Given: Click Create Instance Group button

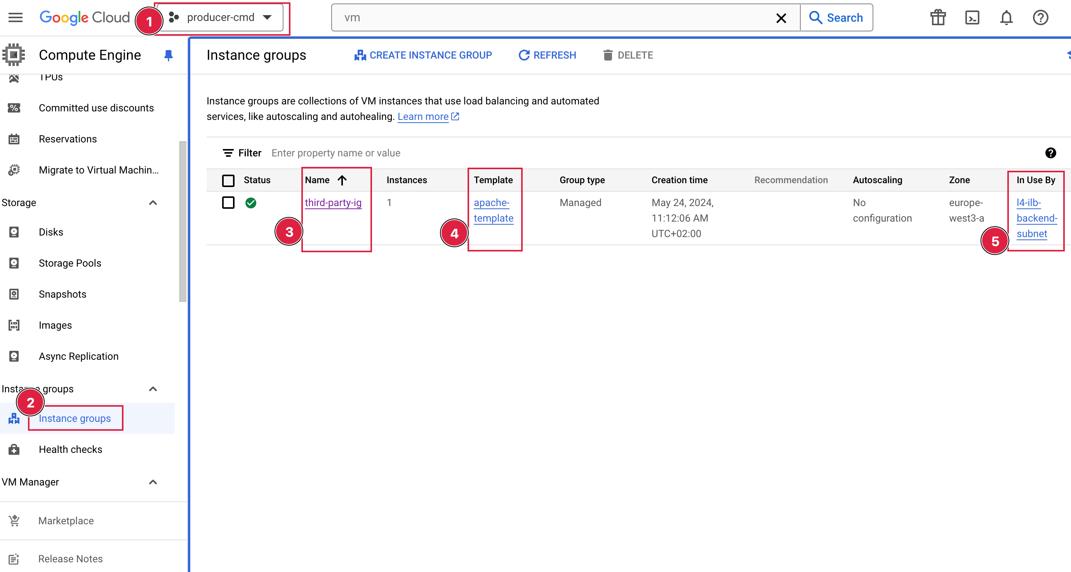Looking at the screenshot, I should coord(423,55).
